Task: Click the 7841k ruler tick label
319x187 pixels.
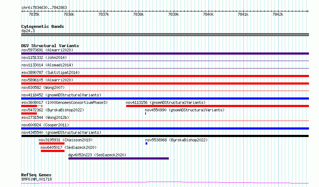Action: tap(243, 14)
